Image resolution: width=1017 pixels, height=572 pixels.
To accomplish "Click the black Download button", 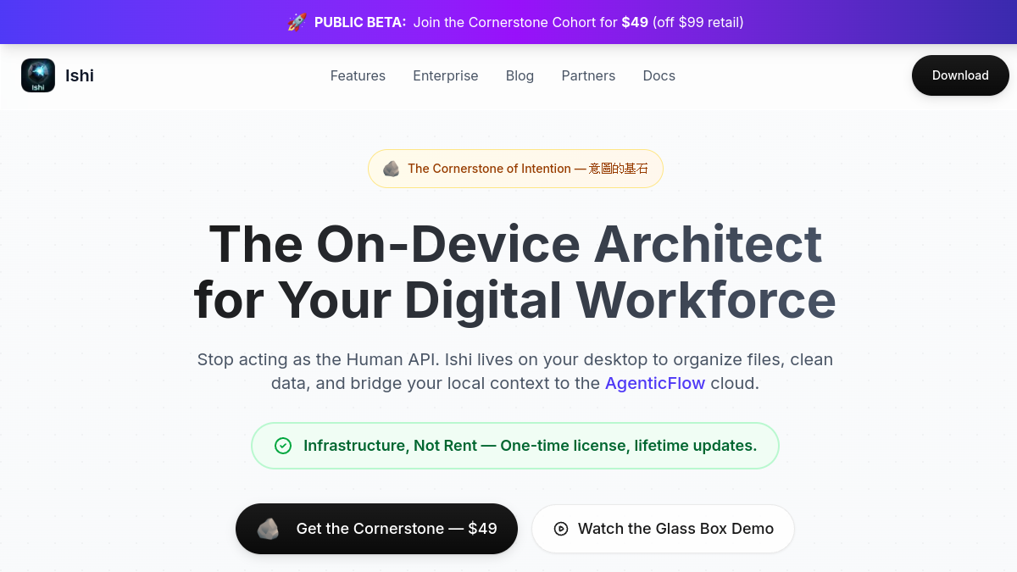I will (x=960, y=75).
